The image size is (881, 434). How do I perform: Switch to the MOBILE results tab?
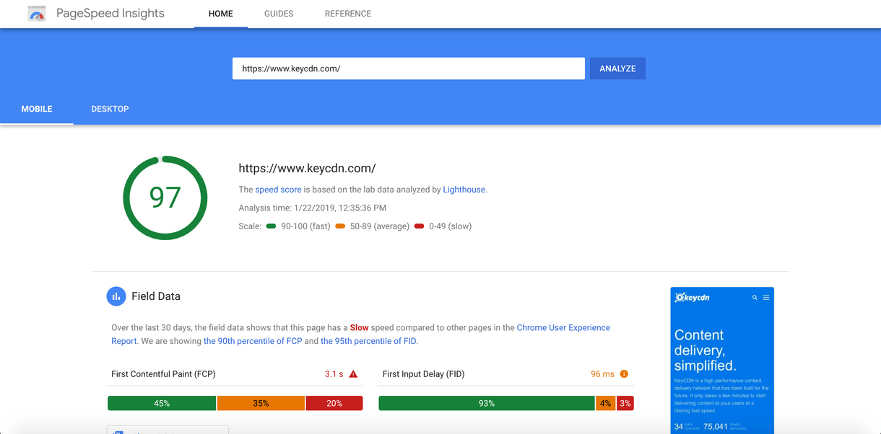37,109
